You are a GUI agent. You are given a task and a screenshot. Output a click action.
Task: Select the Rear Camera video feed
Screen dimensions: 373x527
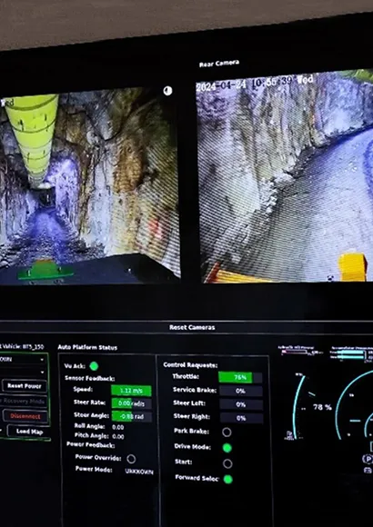pyautogui.click(x=285, y=176)
